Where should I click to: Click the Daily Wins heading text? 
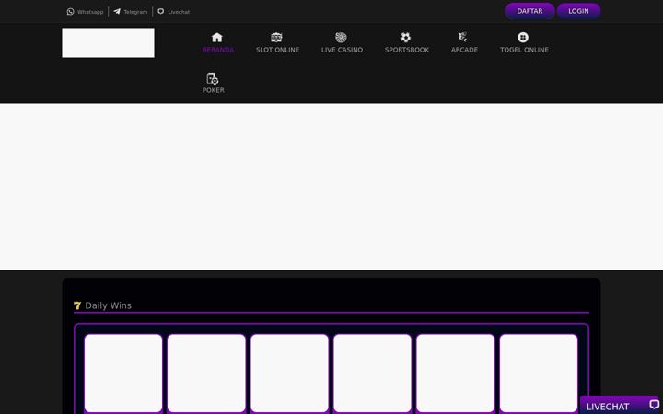109,305
